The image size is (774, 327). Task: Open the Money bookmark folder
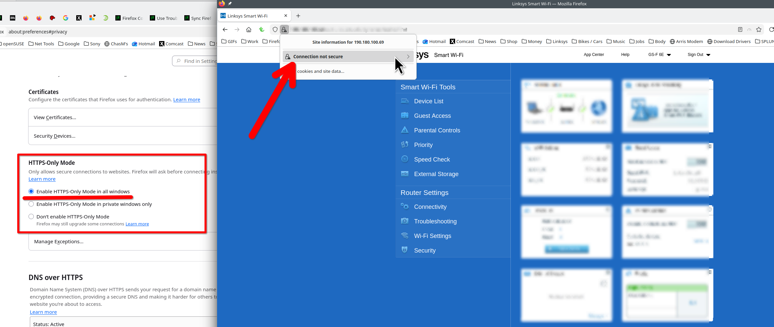(x=532, y=41)
